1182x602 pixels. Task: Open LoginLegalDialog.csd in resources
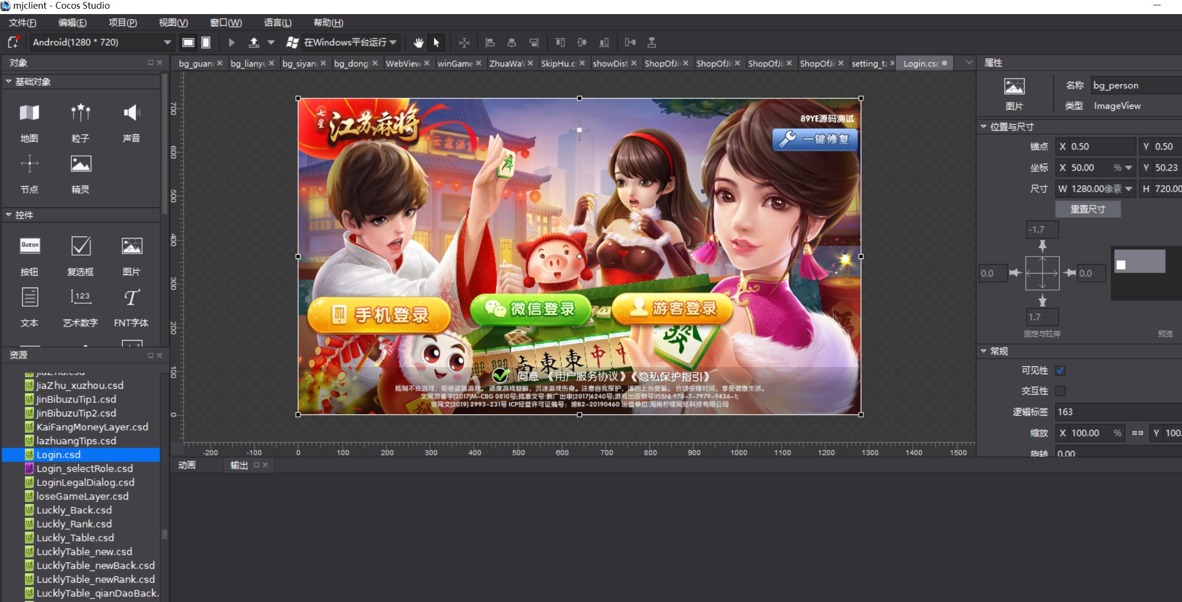tap(85, 482)
